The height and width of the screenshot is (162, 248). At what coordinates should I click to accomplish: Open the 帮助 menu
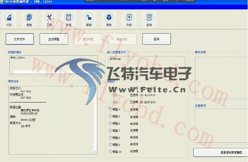pos(49,7)
